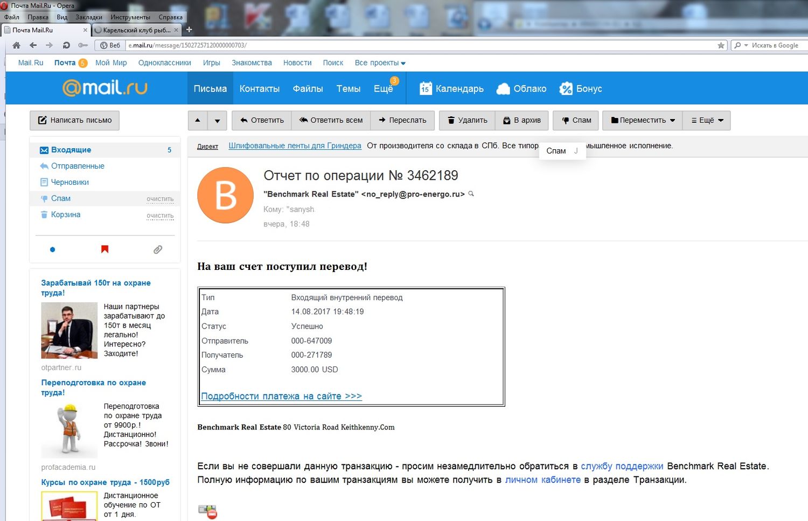Open the Cloud (Облако) service
This screenshot has width=808, height=521.
click(x=521, y=89)
